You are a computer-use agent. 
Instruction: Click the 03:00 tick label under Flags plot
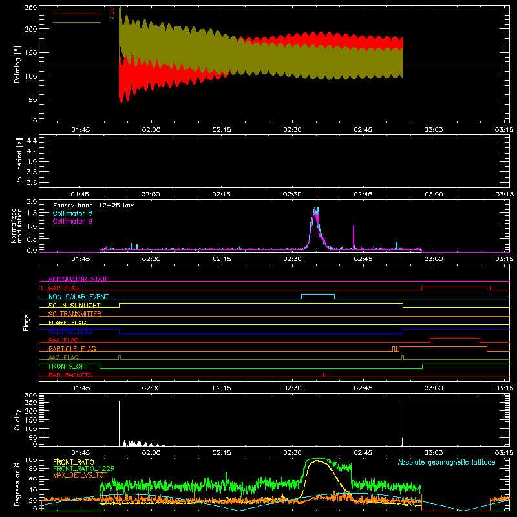tap(433, 388)
